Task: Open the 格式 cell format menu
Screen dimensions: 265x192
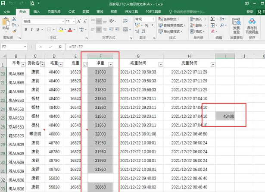Action: coord(197,31)
